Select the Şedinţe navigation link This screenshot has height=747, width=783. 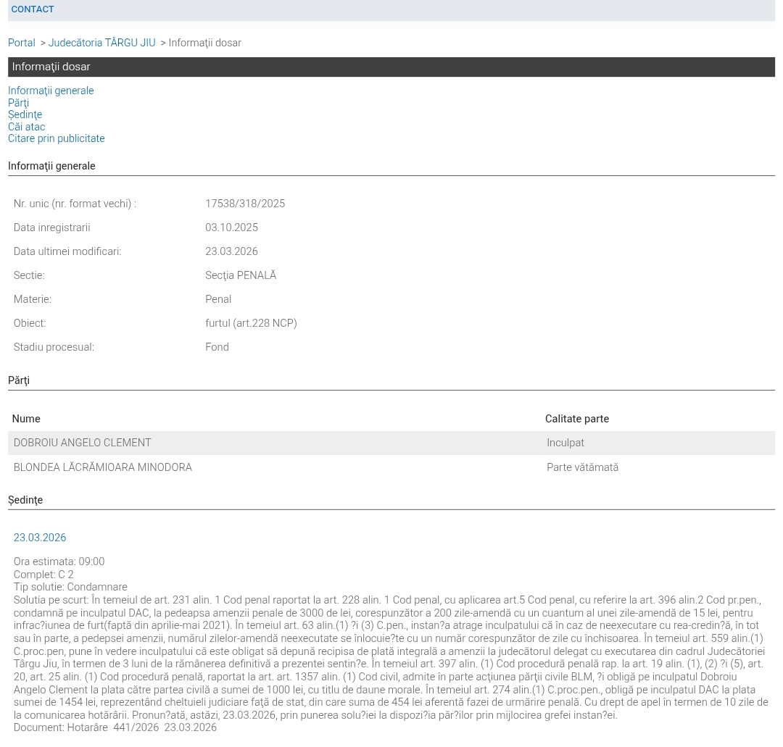[25, 114]
